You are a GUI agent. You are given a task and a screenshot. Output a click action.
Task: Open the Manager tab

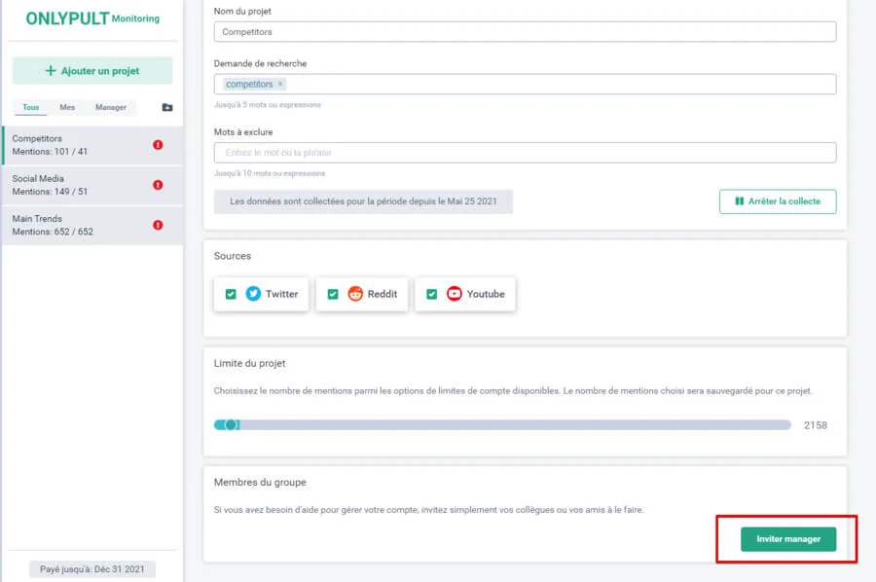tap(111, 107)
